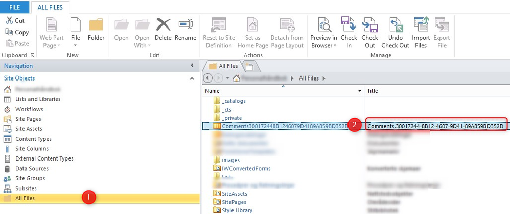510x214 pixels.
Task: Open the Clipboard group dialog launcher
Action: click(x=32, y=56)
